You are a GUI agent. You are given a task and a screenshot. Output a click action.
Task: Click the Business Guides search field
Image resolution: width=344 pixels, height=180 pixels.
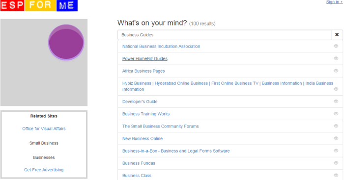point(224,35)
